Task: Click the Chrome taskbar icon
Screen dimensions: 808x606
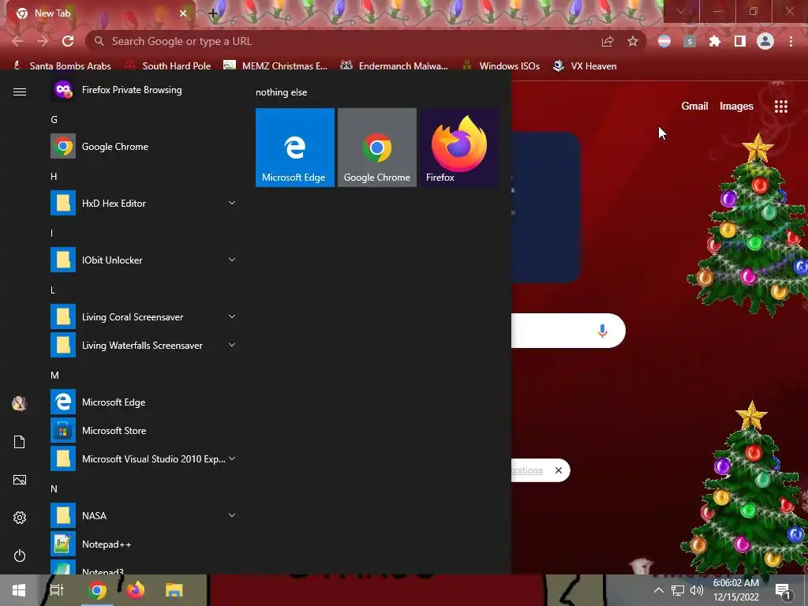Action: pyautogui.click(x=96, y=590)
